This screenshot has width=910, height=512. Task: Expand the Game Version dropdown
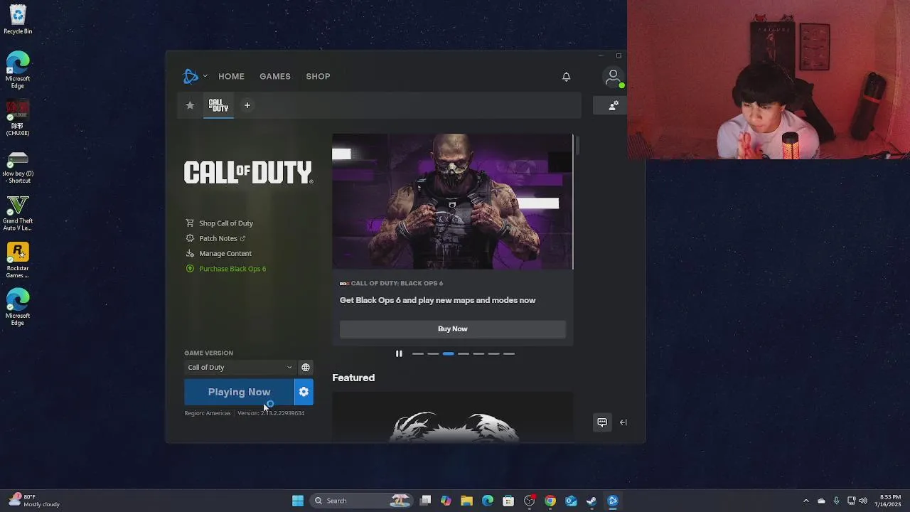(x=240, y=367)
